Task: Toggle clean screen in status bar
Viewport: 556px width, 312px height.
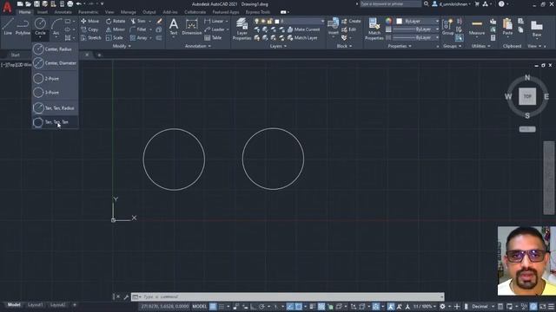Action: click(542, 306)
